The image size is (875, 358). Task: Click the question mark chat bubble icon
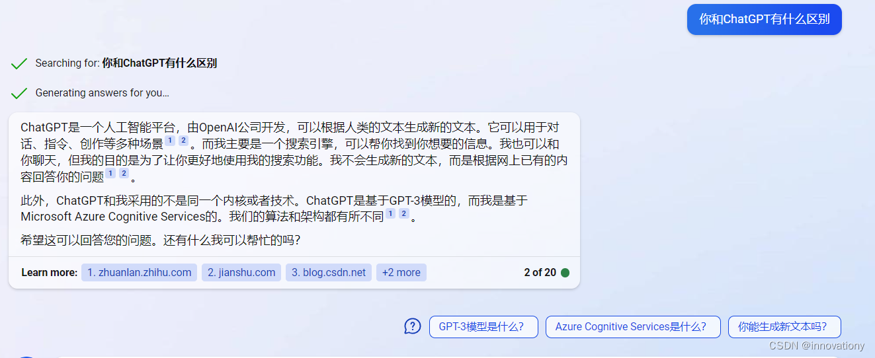coord(413,326)
